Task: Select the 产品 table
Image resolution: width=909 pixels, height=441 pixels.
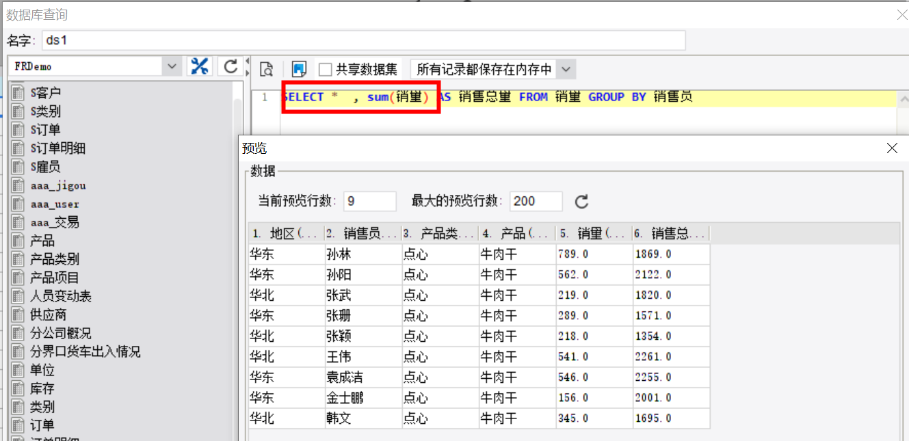Action: 42,241
